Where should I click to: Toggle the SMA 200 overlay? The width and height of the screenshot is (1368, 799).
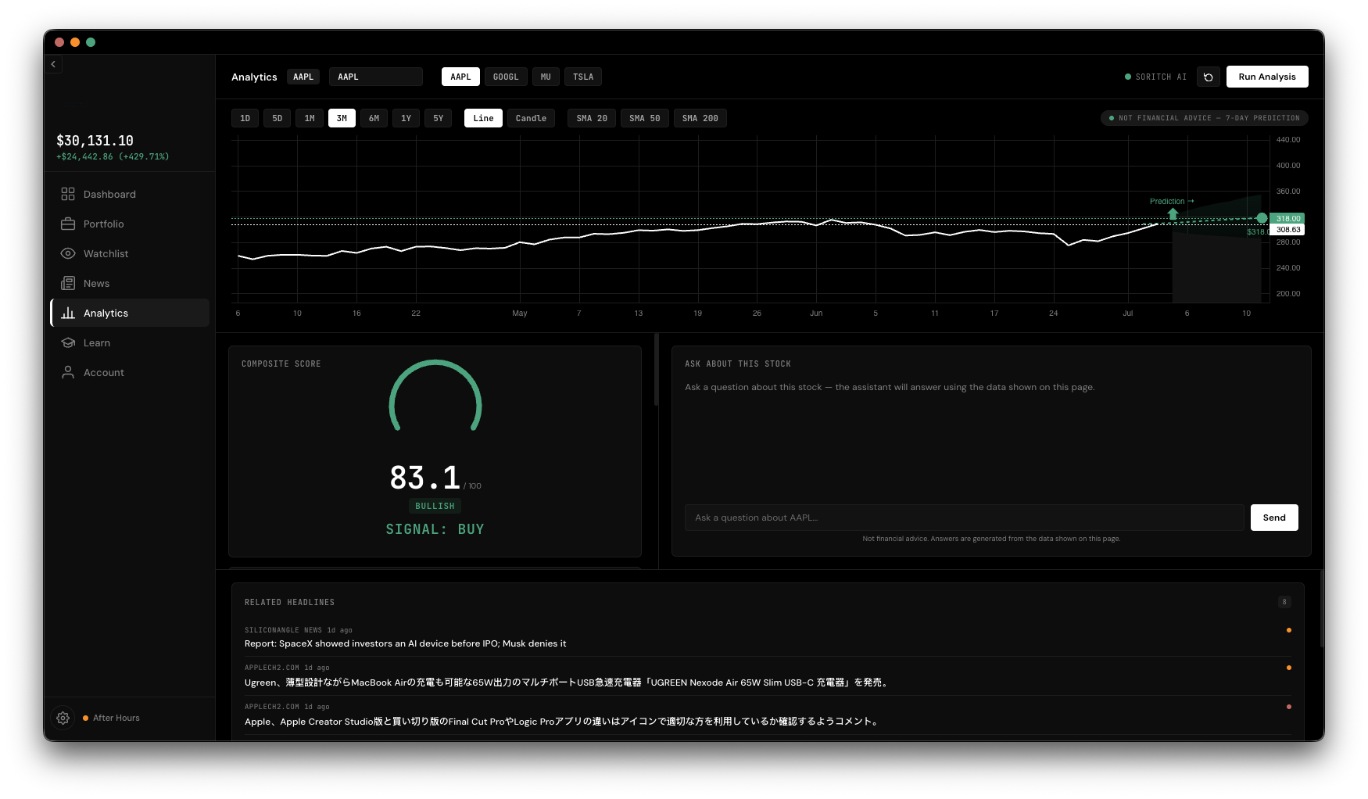700,118
